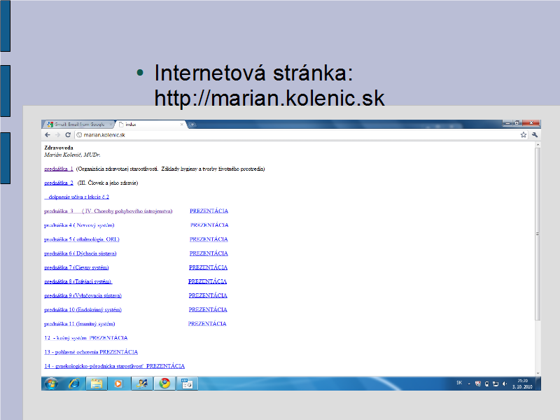Open the prednáška 1 link
The image size is (560, 420).
(x=59, y=169)
